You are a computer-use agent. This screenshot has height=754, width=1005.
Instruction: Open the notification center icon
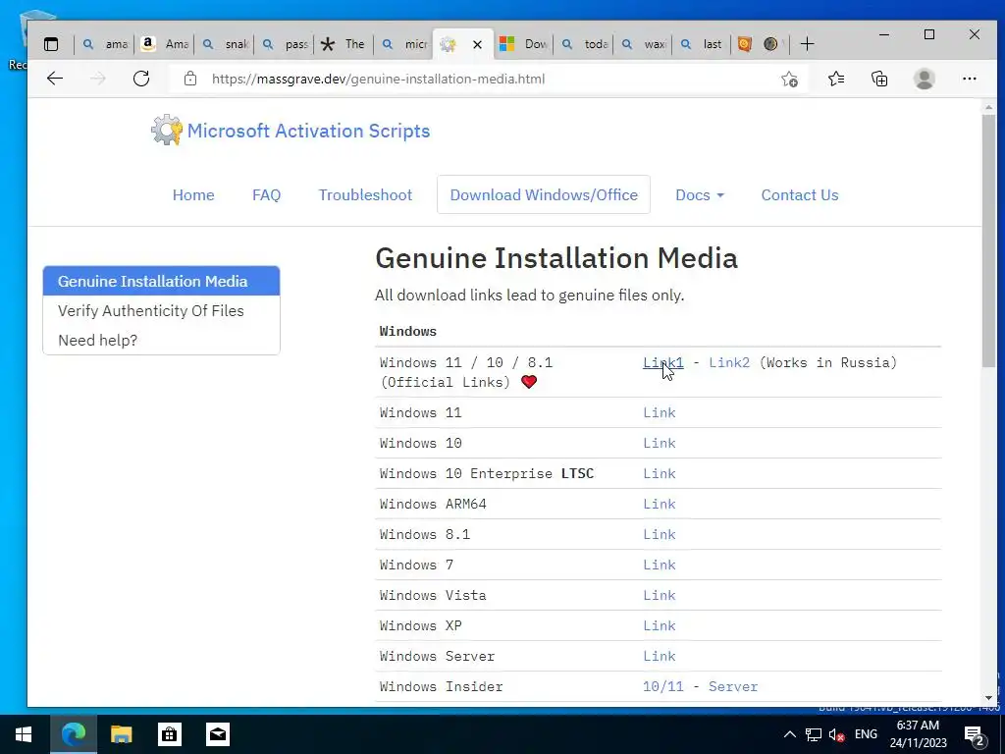point(975,736)
